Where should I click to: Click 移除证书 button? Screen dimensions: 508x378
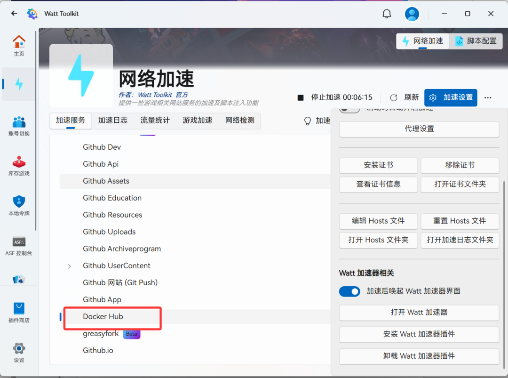coord(460,165)
